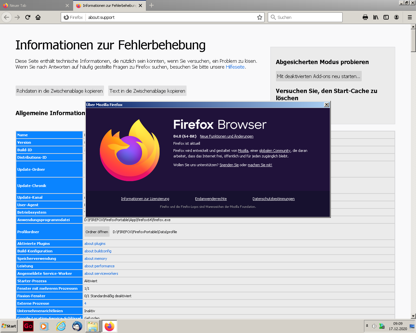Open the about:buildconfig link
Viewport: 416px width, 333px height.
pyautogui.click(x=98, y=251)
